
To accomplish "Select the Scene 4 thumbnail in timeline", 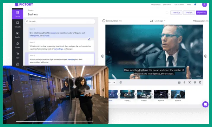I will 161,94.
